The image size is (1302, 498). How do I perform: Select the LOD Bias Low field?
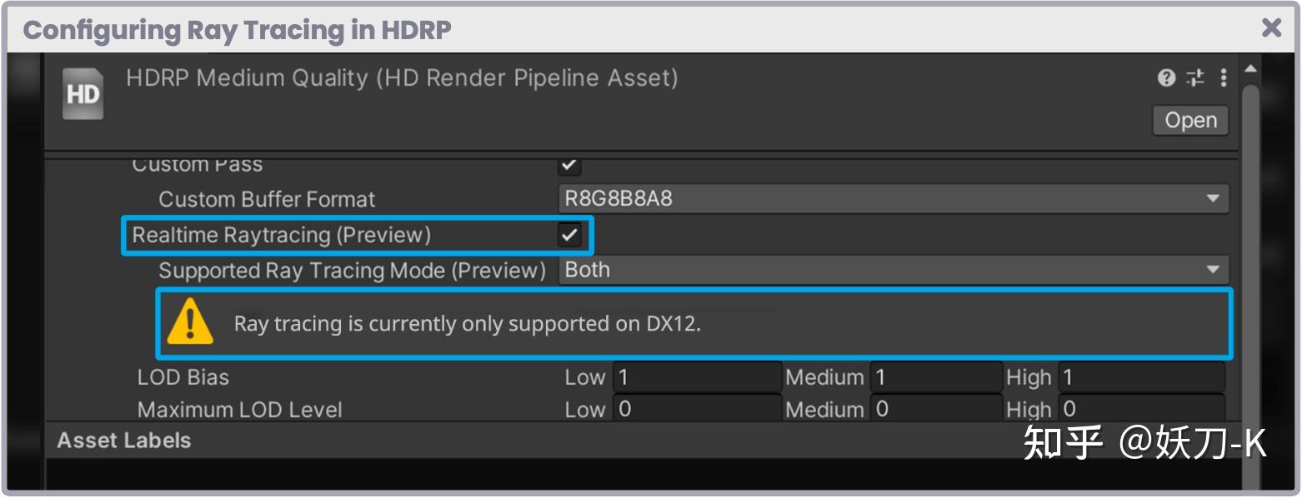tap(696, 376)
